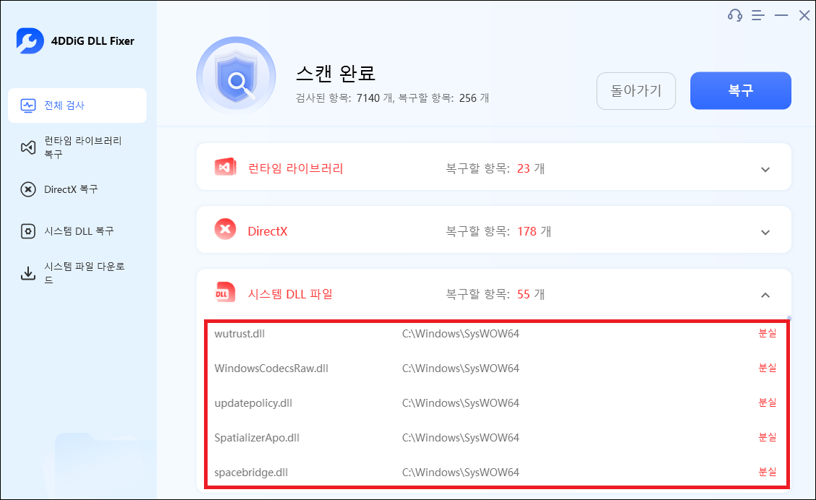Click the path beside wutrust.dll
Viewport: 816px width, 500px height.
point(461,334)
